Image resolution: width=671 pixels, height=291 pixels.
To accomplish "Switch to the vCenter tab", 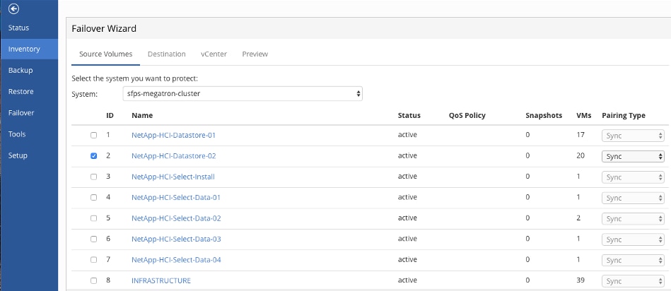I will tap(214, 54).
